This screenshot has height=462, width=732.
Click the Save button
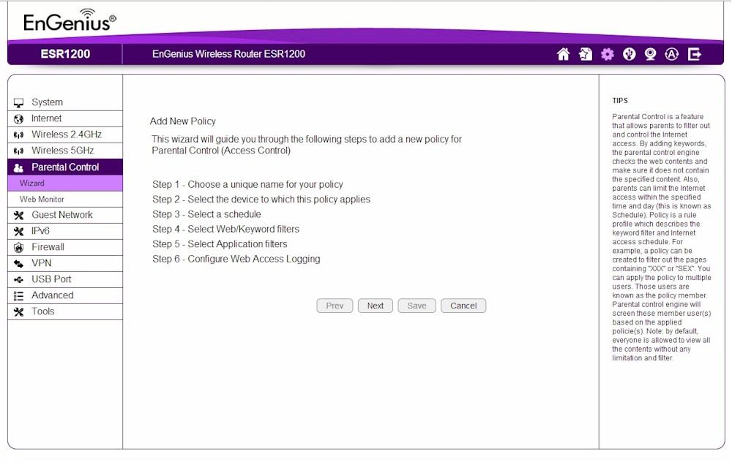pos(417,306)
